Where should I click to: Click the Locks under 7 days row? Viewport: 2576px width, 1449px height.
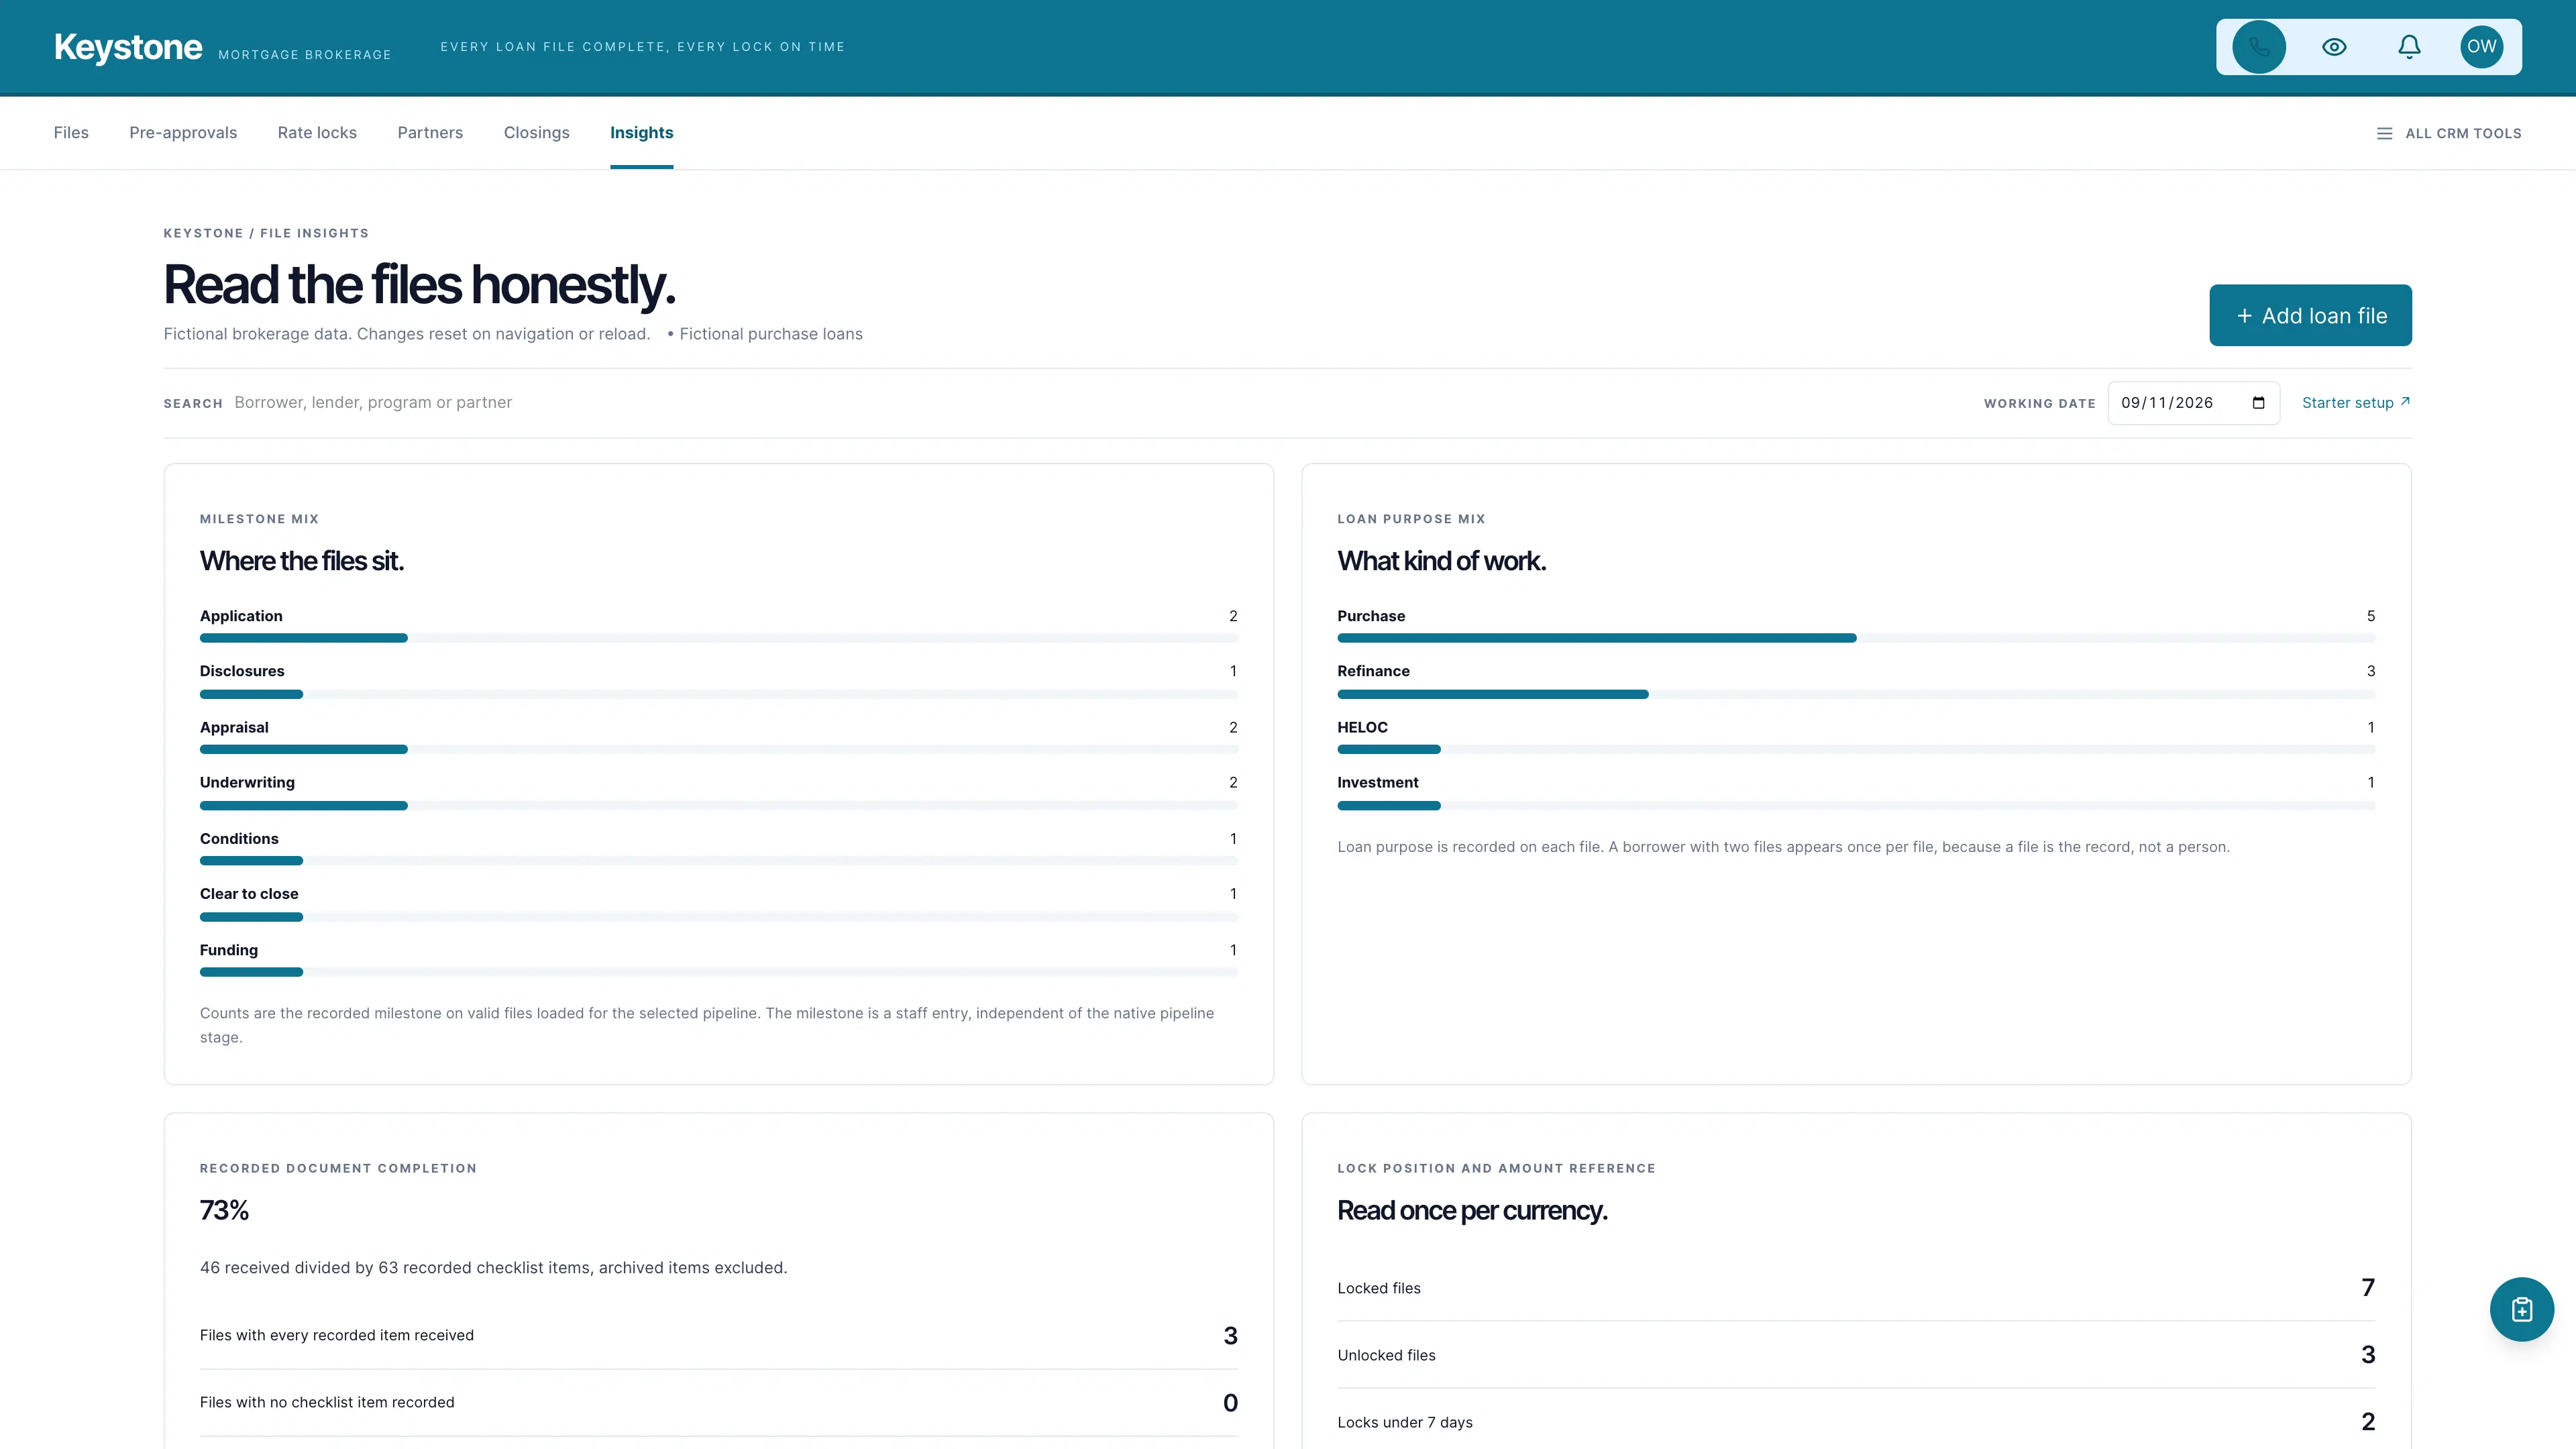tap(1855, 1422)
